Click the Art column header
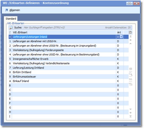 [120, 33]
